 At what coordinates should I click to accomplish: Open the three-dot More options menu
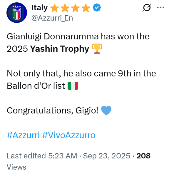click(160, 7)
